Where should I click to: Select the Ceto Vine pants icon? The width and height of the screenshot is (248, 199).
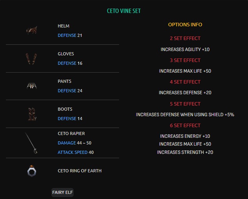point(32,86)
